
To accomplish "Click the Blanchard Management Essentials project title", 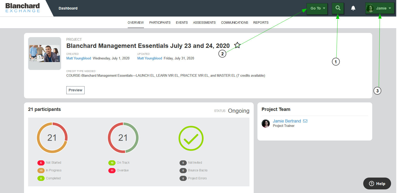I will click(148, 46).
